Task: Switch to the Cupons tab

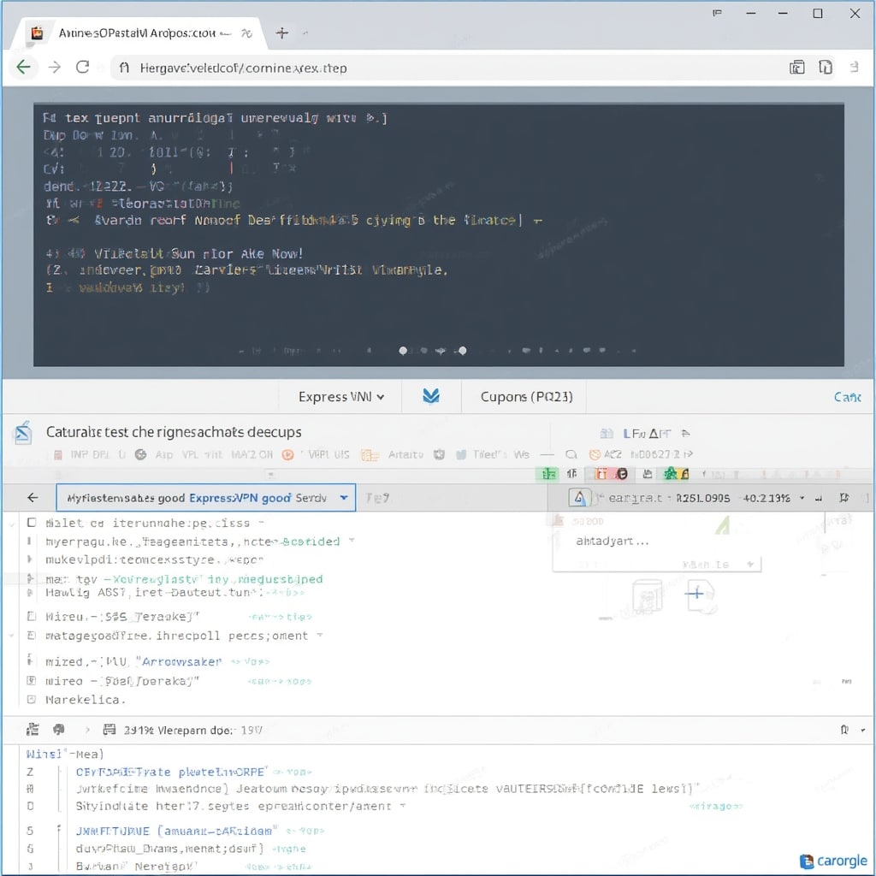Action: click(x=526, y=397)
